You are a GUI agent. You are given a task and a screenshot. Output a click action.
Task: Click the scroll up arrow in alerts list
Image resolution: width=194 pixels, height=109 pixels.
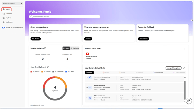tap(185, 77)
